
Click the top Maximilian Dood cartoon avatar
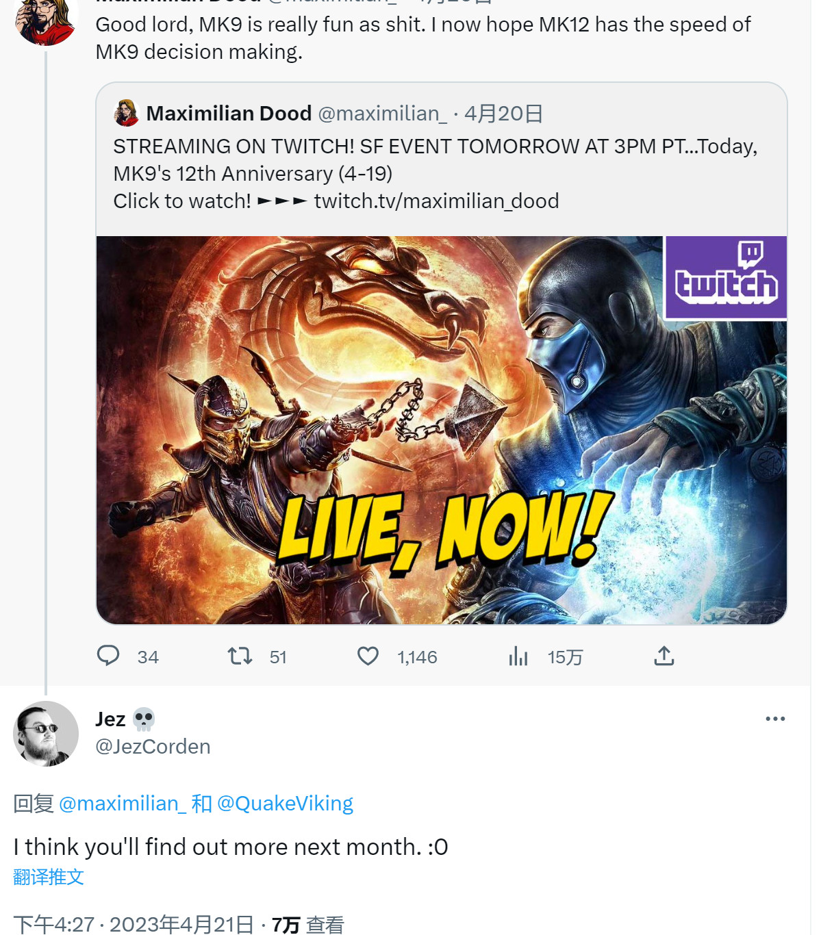46,21
